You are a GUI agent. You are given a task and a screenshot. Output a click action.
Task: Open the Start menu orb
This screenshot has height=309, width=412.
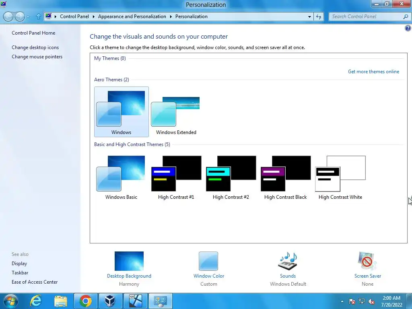[10, 301]
